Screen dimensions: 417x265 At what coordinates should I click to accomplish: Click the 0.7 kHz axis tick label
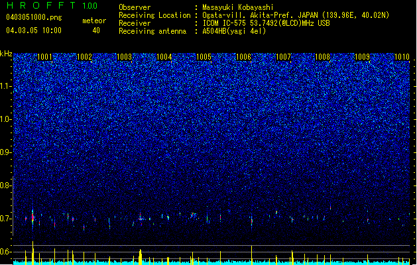(6, 219)
